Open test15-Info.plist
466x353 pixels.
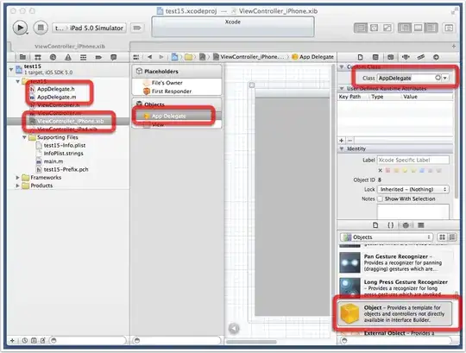(x=65, y=145)
